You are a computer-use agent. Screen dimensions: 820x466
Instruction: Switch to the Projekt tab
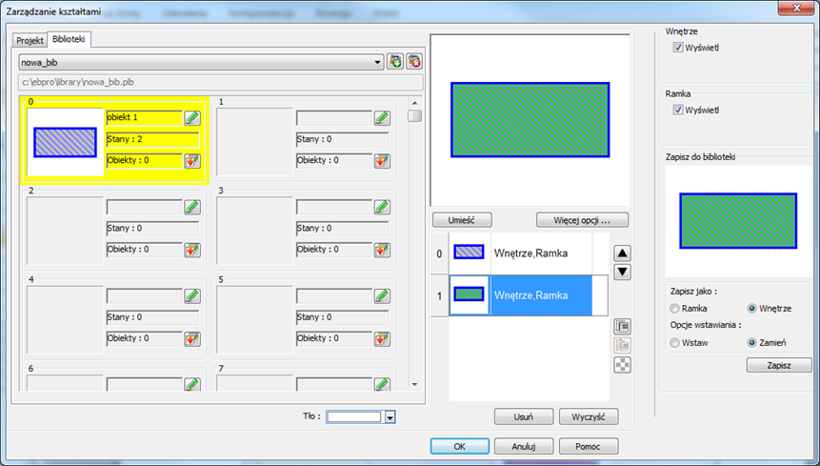[x=30, y=40]
